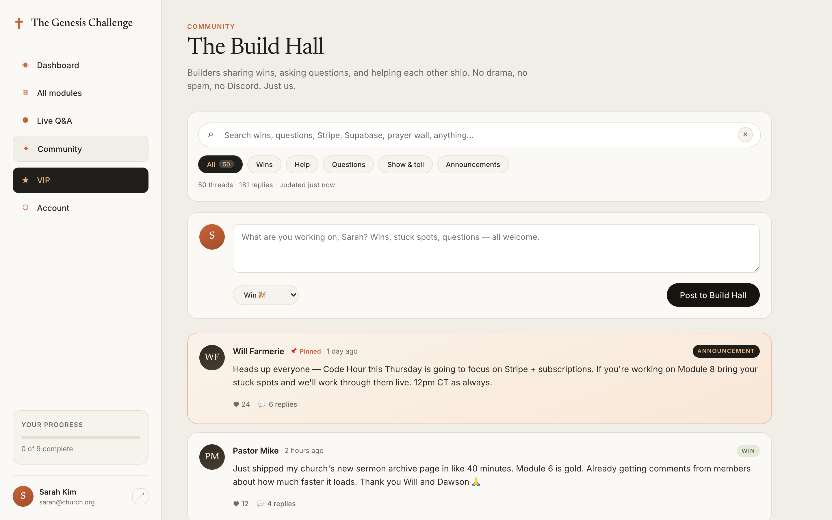Select the Announcements filter pill
832x520 pixels.
(x=472, y=164)
